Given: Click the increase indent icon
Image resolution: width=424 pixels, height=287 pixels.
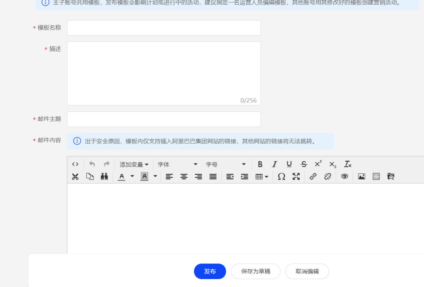Looking at the screenshot, I should point(244,176).
